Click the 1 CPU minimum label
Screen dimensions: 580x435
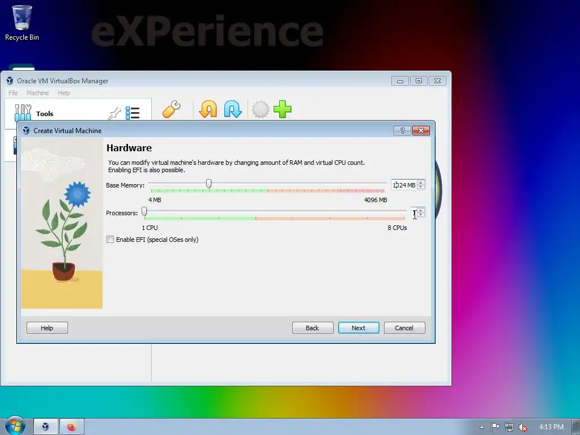tap(150, 228)
